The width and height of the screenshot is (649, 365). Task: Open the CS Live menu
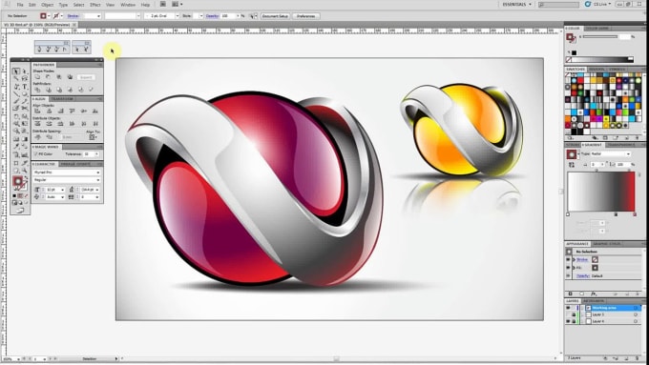pos(598,4)
